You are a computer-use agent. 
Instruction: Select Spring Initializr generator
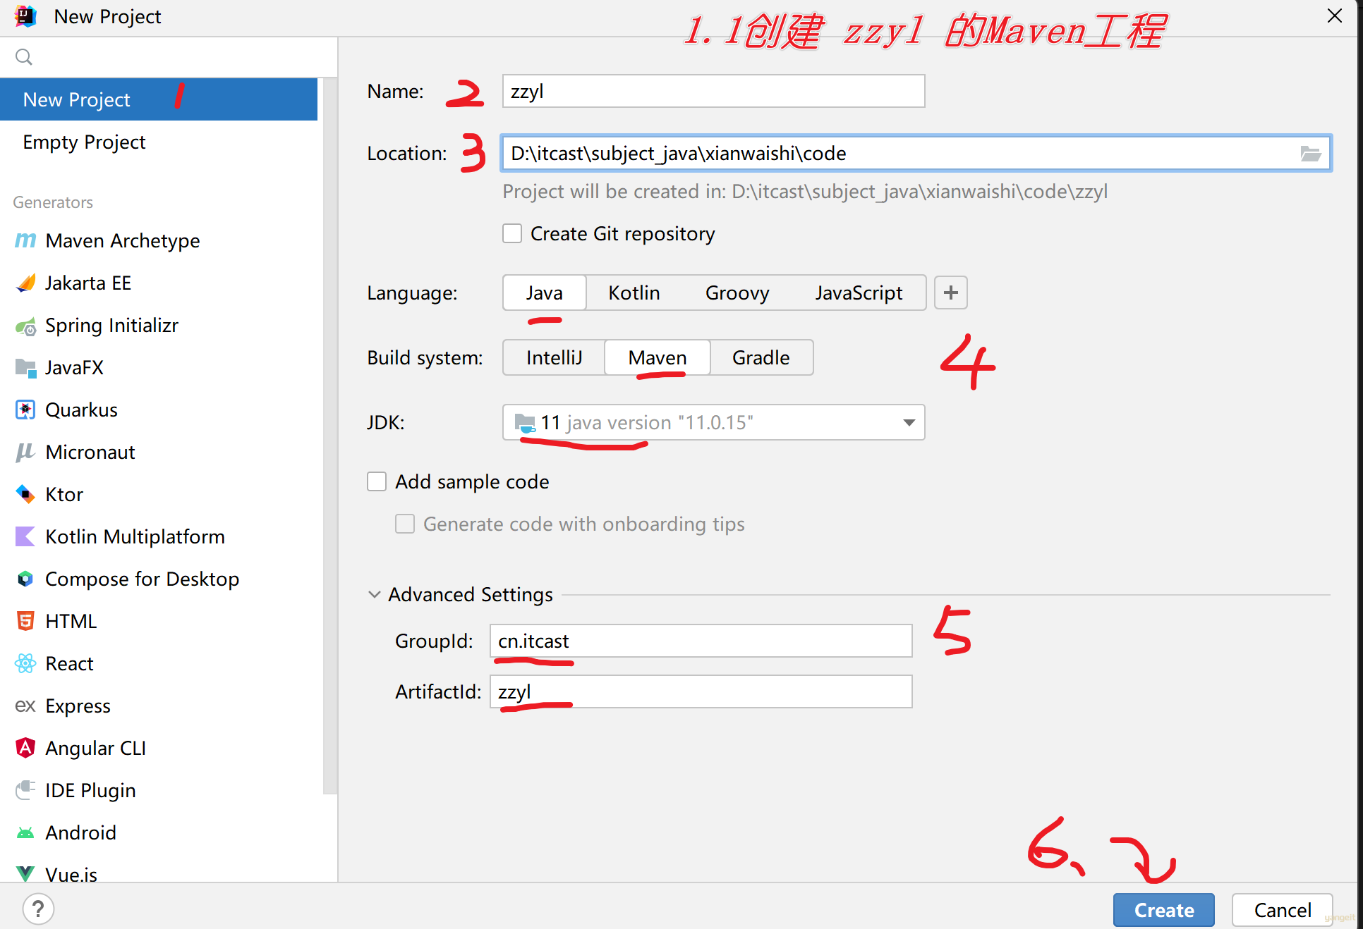[x=159, y=325]
